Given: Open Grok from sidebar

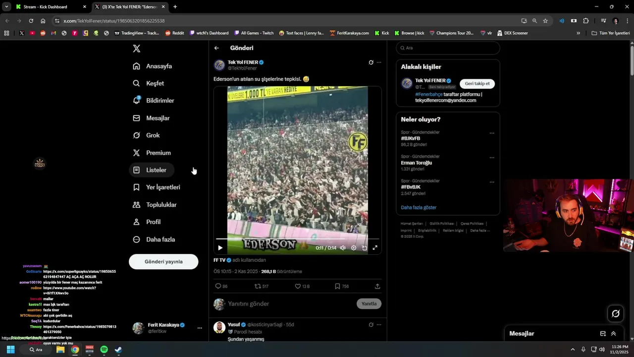Looking at the screenshot, I should [x=147, y=135].
